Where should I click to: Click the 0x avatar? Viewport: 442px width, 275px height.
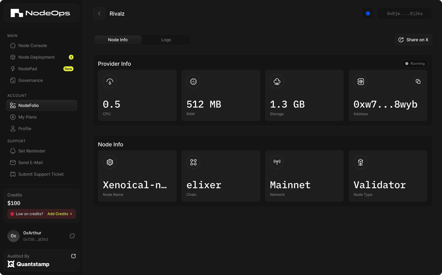click(x=13, y=236)
